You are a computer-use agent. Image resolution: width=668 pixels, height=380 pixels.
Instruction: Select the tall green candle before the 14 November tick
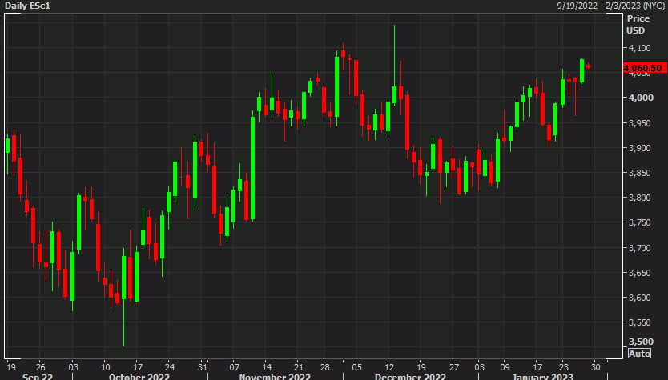click(252, 168)
